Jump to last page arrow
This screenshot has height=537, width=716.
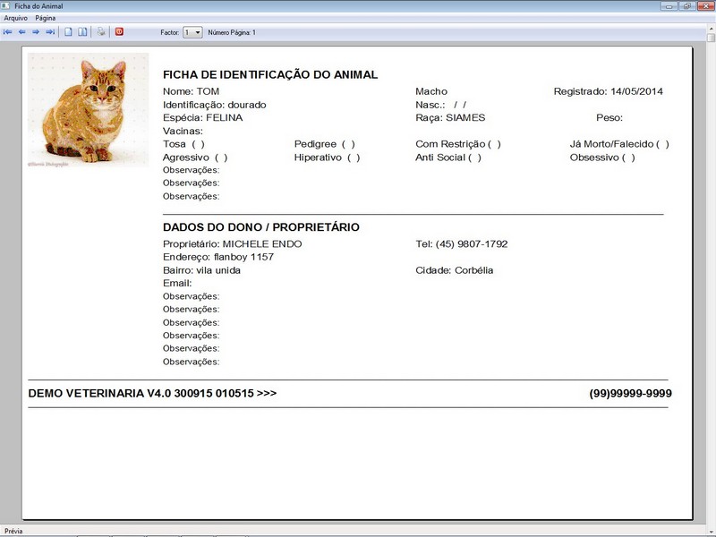[50, 32]
